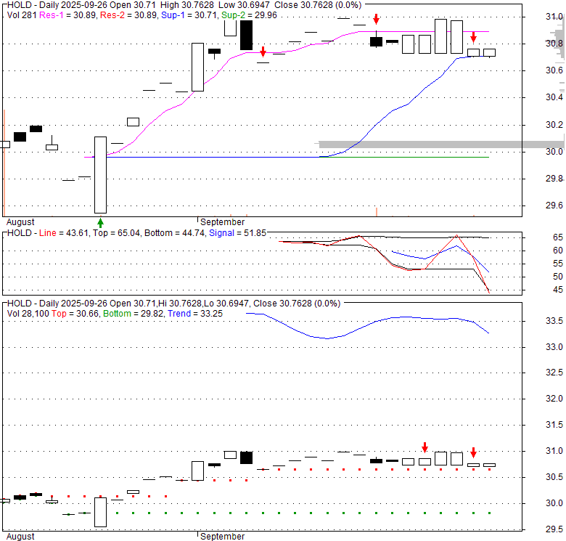Click the 33.0 axis label in Trend chart
The width and height of the screenshot is (566, 541).
point(554,347)
